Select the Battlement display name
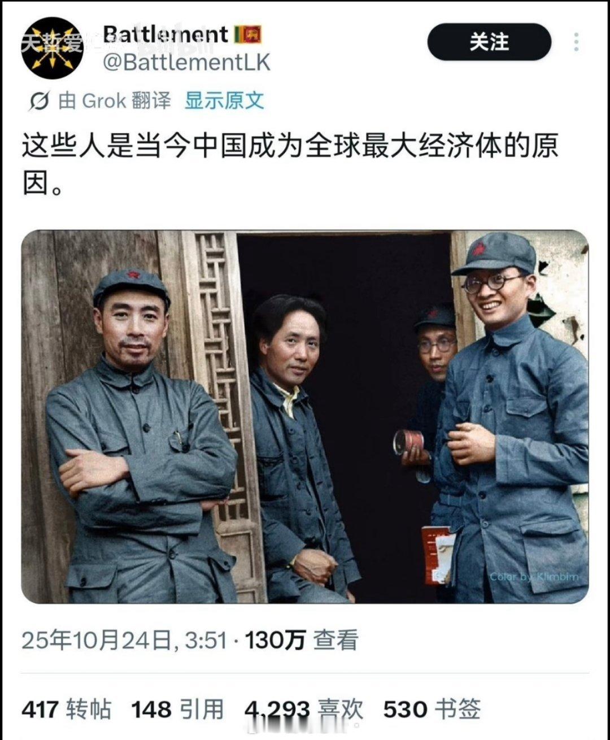610x740 pixels. pos(165,35)
